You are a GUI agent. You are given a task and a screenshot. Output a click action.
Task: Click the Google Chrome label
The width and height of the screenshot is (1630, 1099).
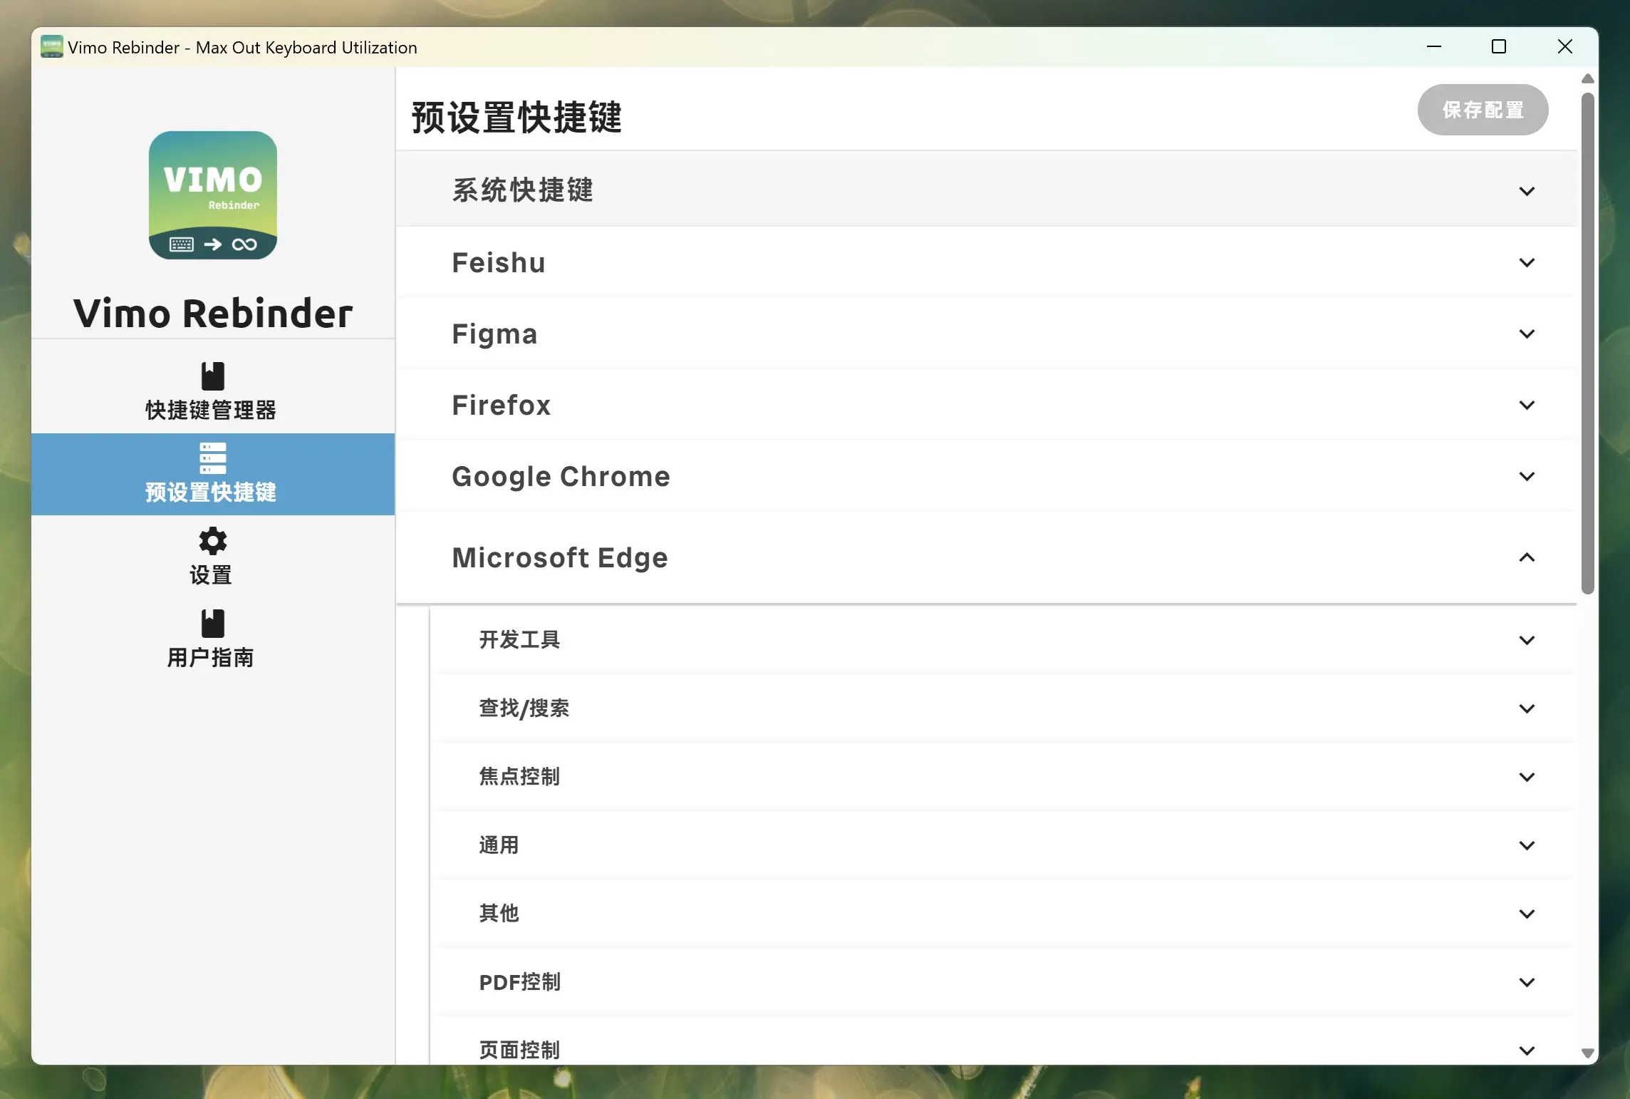561,477
